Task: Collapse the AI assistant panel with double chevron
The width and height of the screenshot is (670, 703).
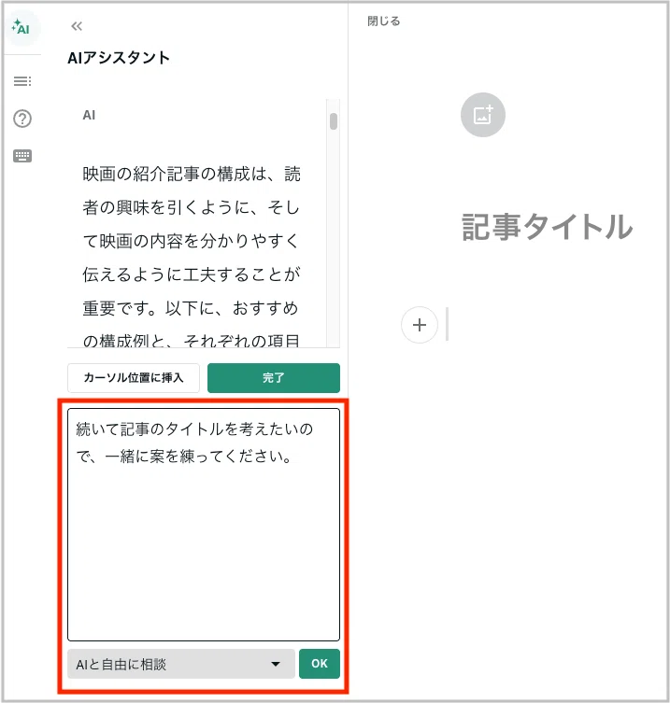Action: coord(77,26)
